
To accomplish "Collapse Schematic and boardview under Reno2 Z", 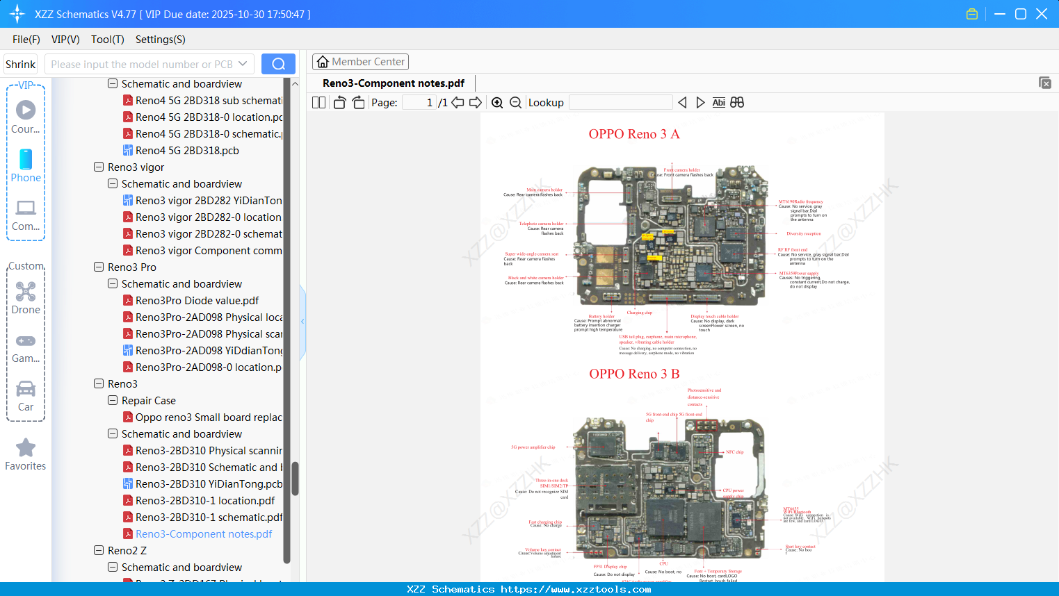I will 113,567.
